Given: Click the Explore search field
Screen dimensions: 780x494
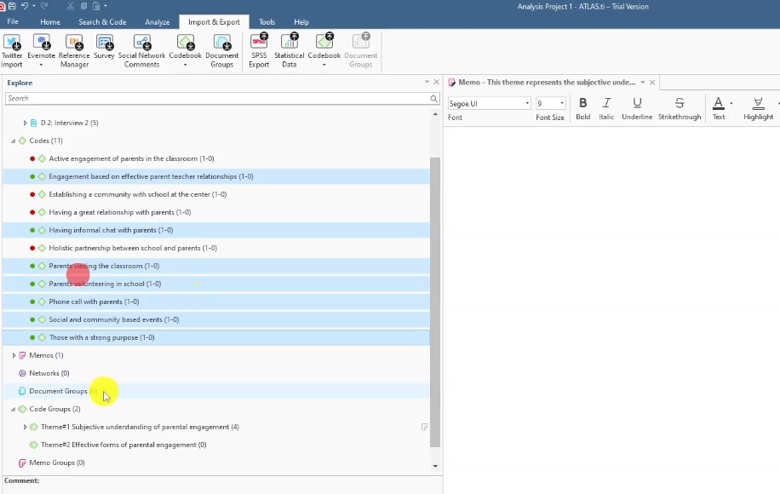Looking at the screenshot, I should click(216, 99).
